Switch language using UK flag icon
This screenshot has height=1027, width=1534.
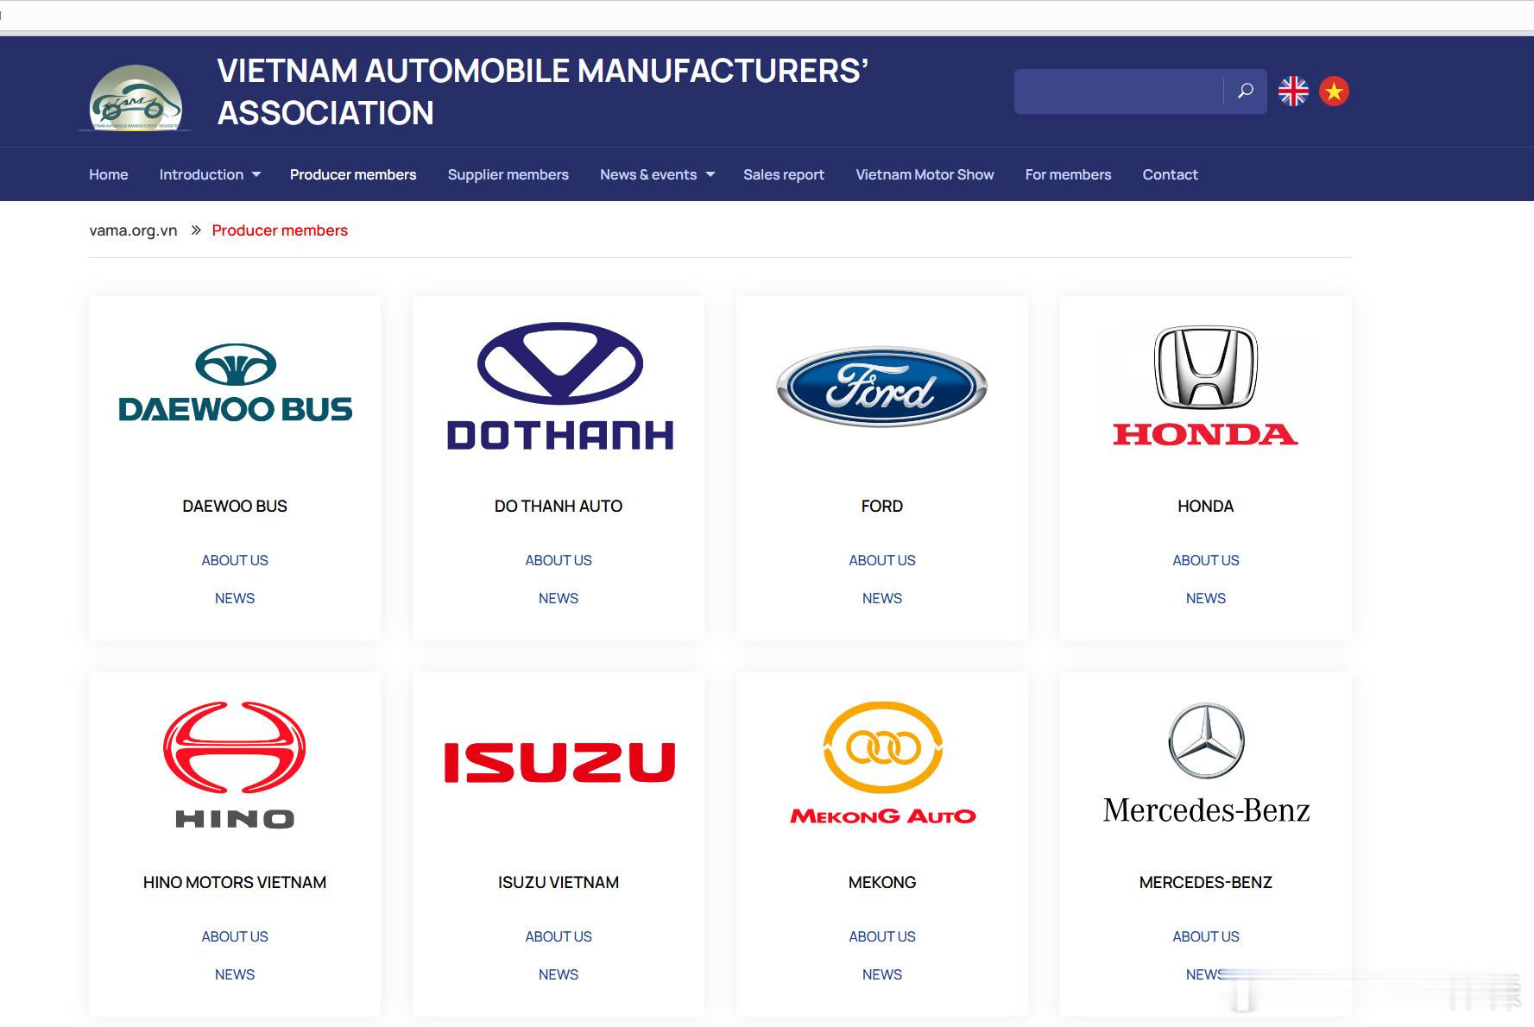pos(1293,91)
